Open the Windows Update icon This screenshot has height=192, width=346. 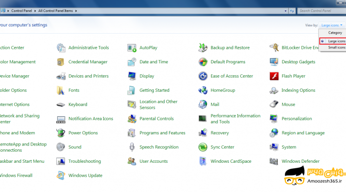click(x=61, y=176)
